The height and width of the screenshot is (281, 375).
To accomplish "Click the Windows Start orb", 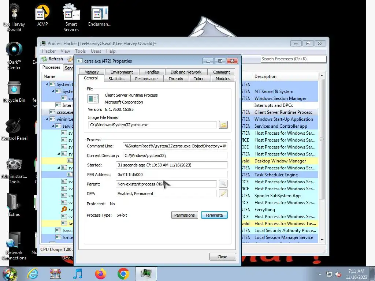I will 10,274.
